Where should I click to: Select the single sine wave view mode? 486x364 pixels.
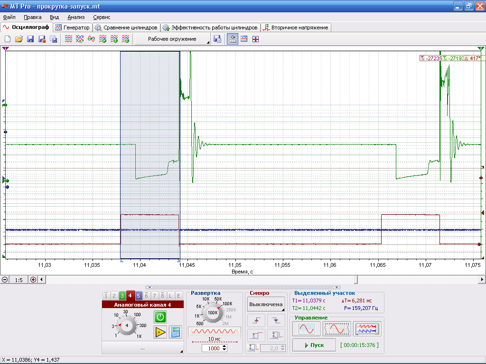(x=307, y=329)
